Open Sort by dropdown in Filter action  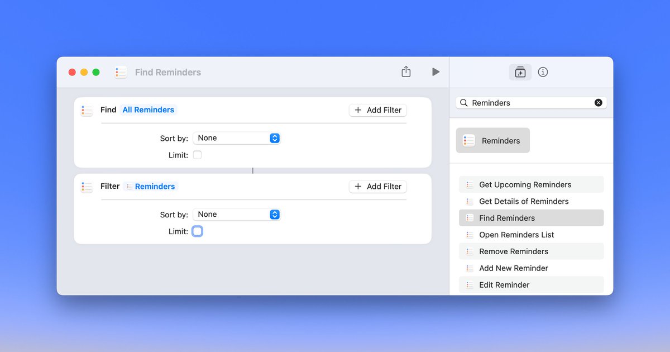point(236,215)
